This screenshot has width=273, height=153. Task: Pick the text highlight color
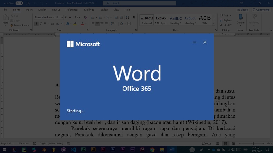75,24
